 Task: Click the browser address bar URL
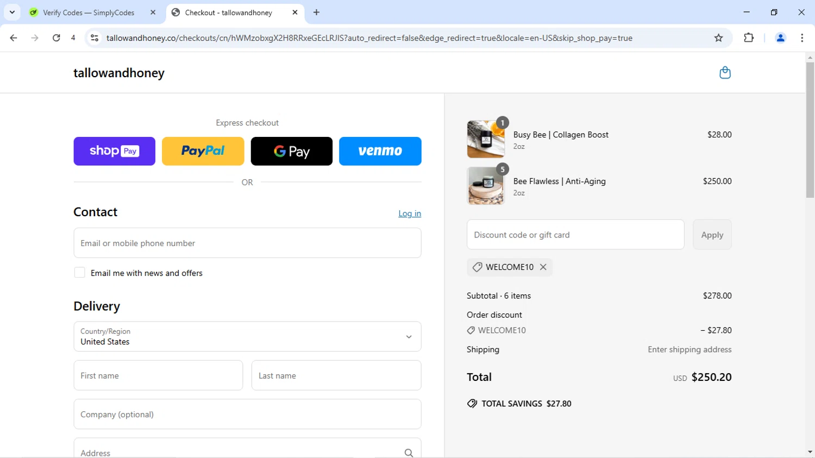click(369, 38)
